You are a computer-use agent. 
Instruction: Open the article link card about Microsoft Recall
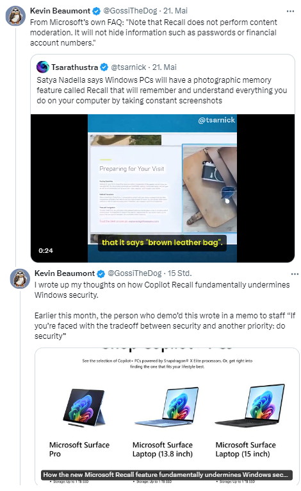[167, 417]
